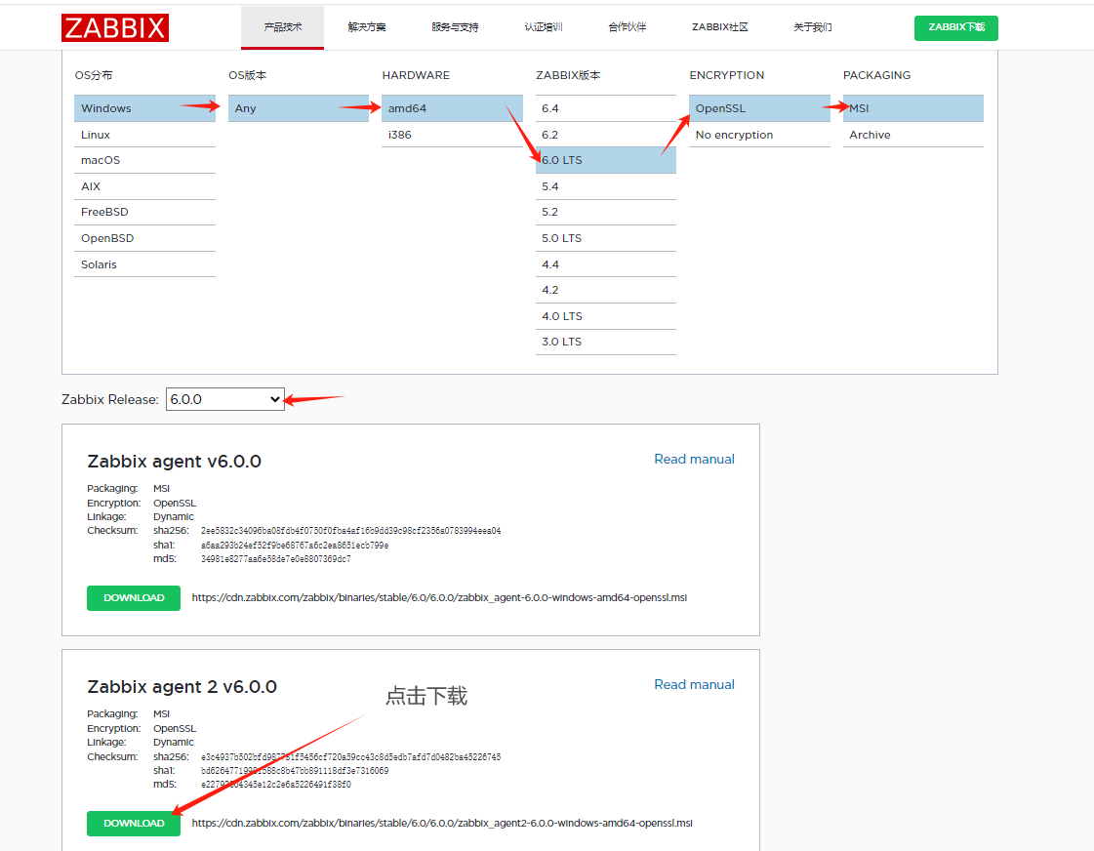Choose Zabbix version 6.4
The width and height of the screenshot is (1094, 851).
[606, 108]
